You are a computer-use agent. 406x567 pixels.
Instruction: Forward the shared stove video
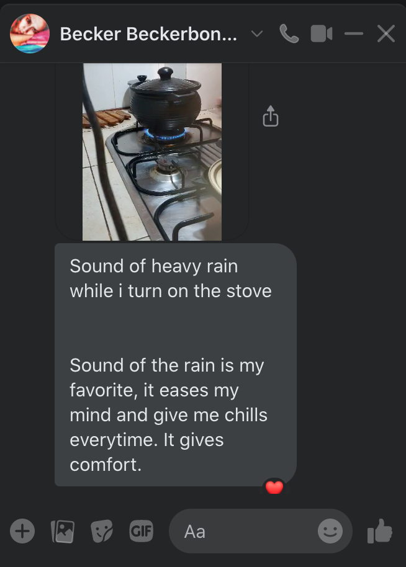tap(270, 116)
